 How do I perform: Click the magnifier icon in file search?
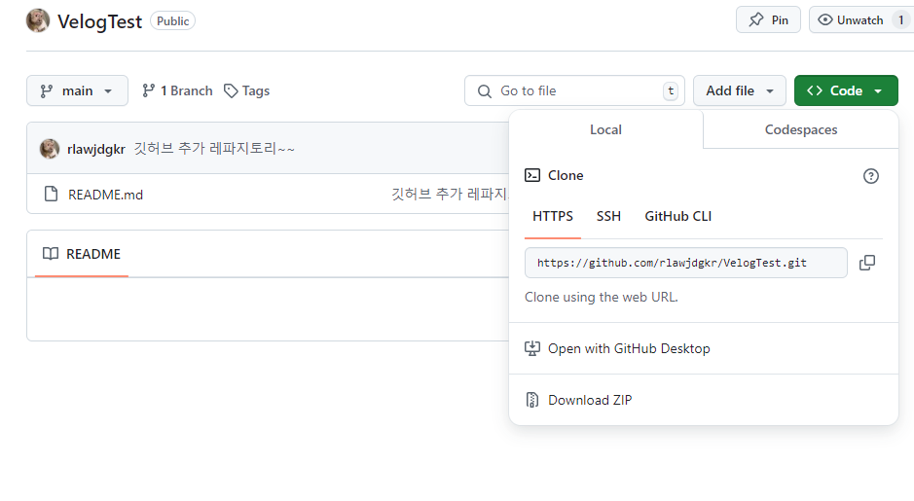[x=485, y=91]
